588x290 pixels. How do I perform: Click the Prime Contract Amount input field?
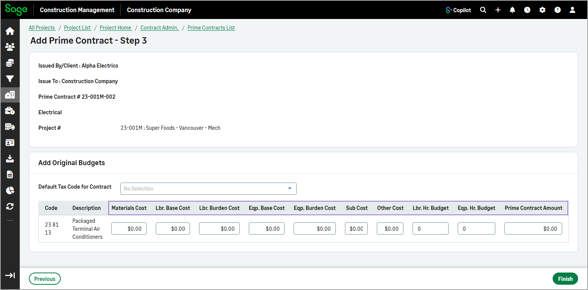pos(533,229)
